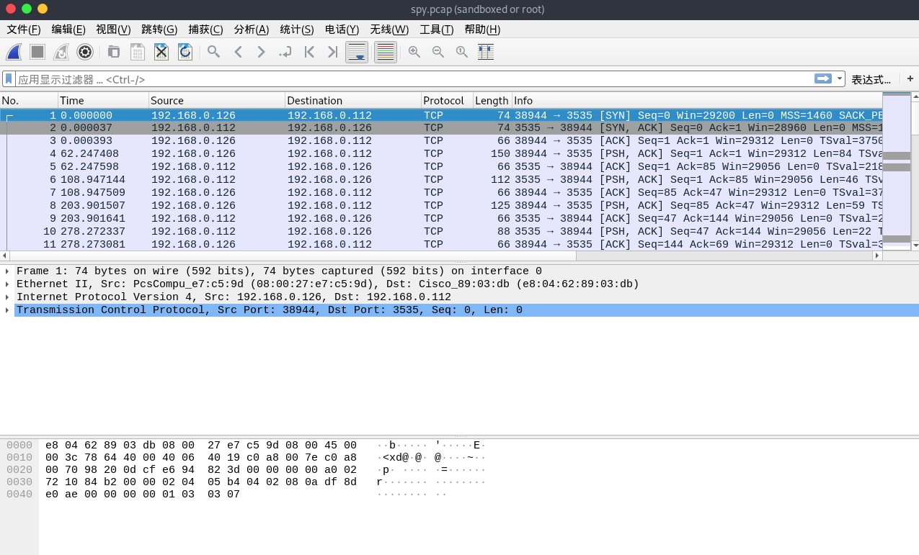Click the filter bookmark icon
The height and width of the screenshot is (555, 919).
tap(9, 78)
